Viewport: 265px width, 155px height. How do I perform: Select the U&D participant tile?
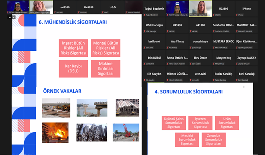tap(113, 7)
